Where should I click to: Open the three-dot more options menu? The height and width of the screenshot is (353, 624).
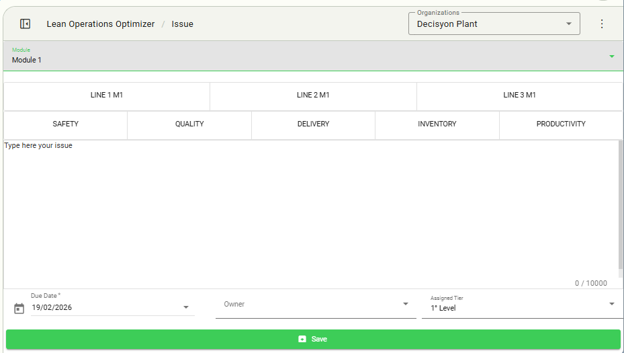point(602,24)
